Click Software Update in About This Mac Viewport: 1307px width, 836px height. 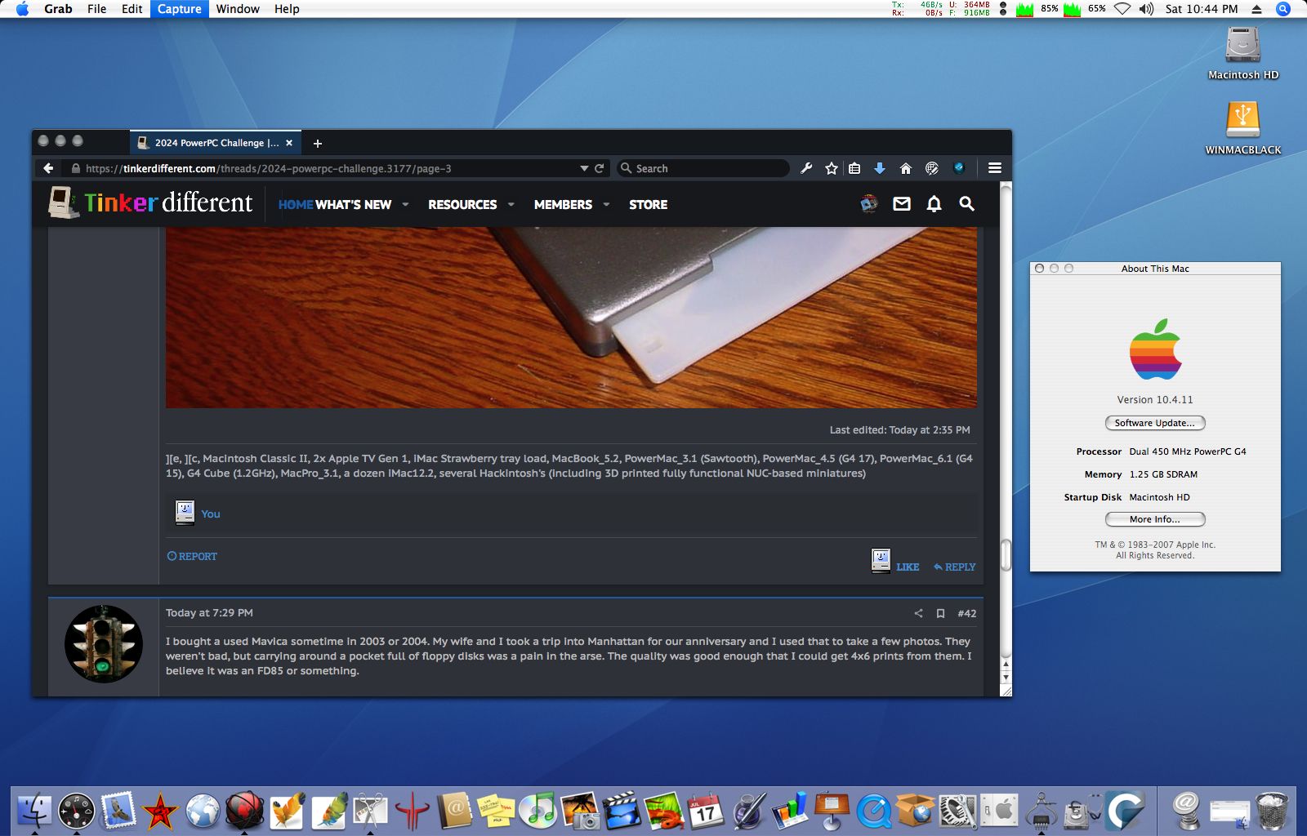(x=1155, y=423)
